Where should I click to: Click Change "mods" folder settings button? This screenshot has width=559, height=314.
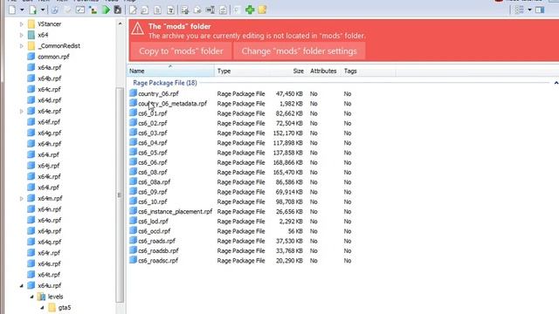point(299,51)
